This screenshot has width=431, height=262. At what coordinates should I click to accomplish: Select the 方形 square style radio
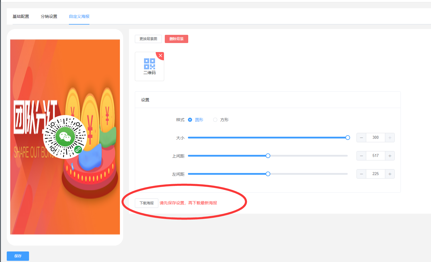click(x=215, y=120)
